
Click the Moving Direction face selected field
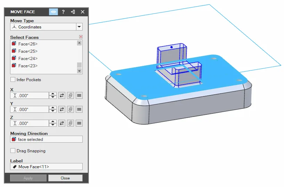[x=47, y=139]
